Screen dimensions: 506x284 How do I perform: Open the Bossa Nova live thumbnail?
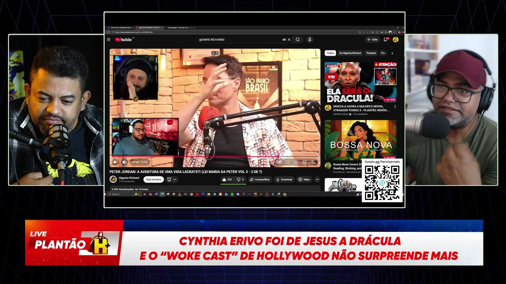tap(361, 140)
